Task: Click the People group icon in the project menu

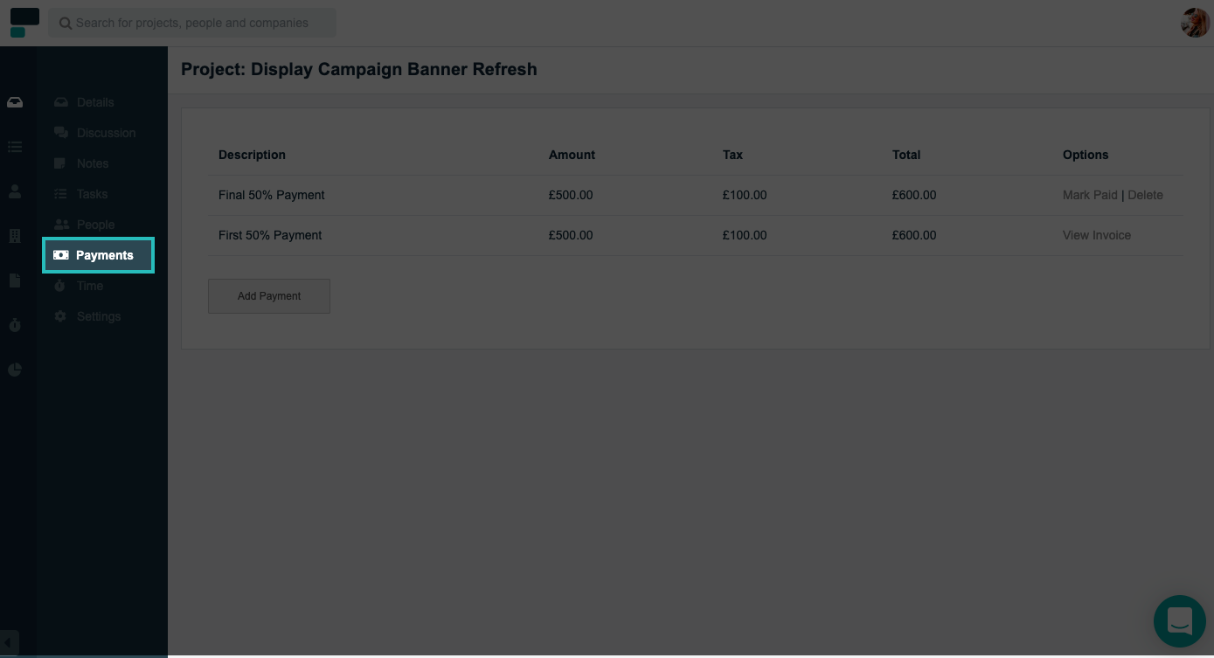Action: point(60,225)
